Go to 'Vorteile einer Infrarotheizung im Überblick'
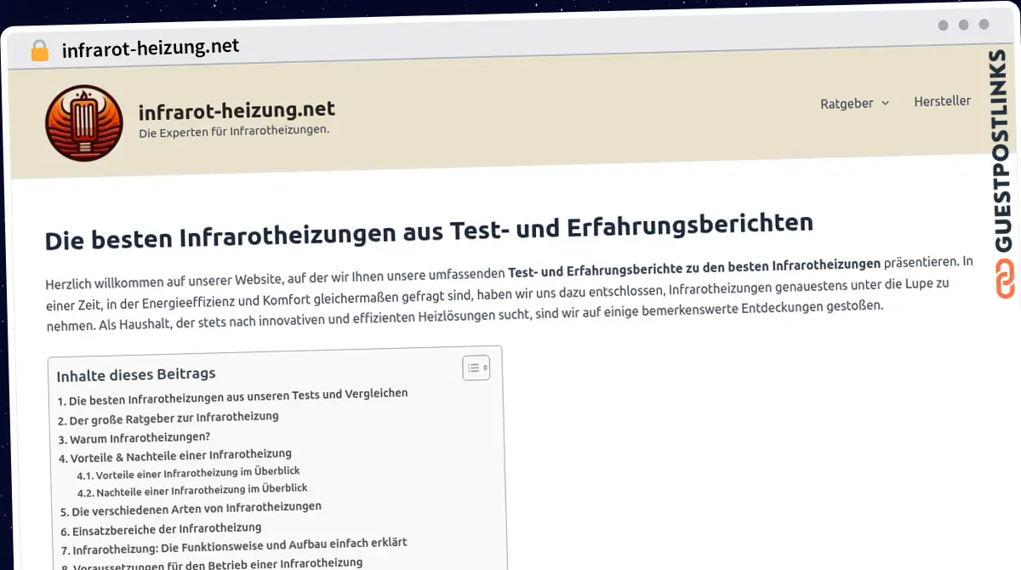The image size is (1021, 570). (x=188, y=473)
